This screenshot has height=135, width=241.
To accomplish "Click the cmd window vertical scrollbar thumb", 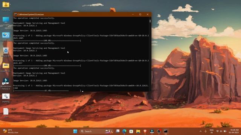I will pyautogui.click(x=150, y=21).
